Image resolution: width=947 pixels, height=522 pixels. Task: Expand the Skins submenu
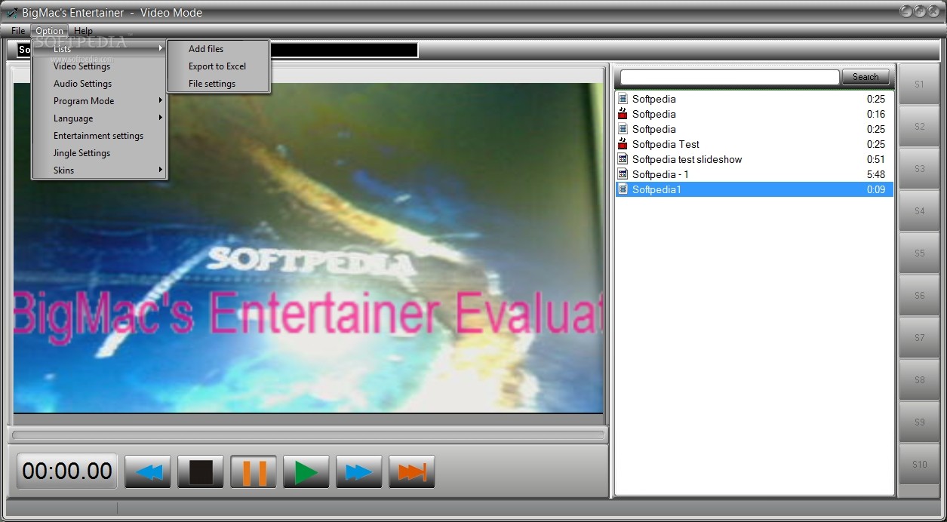coord(99,170)
